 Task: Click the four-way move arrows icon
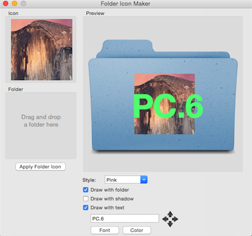tap(170, 219)
